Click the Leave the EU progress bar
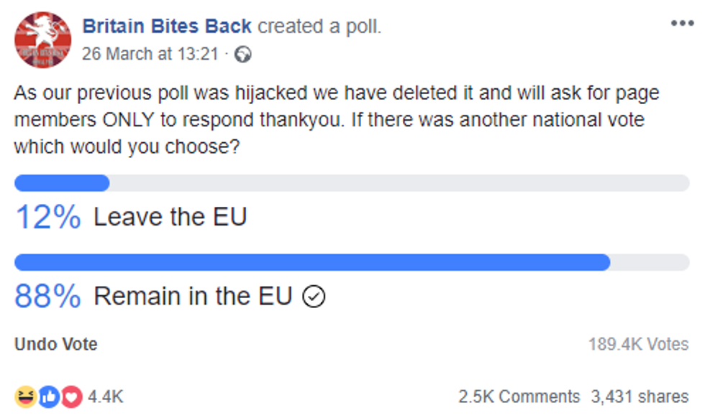Screen dimensions: 705x418 pos(352,183)
